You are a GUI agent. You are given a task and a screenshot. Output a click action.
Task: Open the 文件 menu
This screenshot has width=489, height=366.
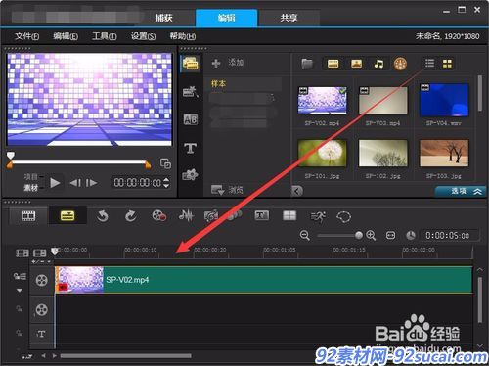point(26,36)
